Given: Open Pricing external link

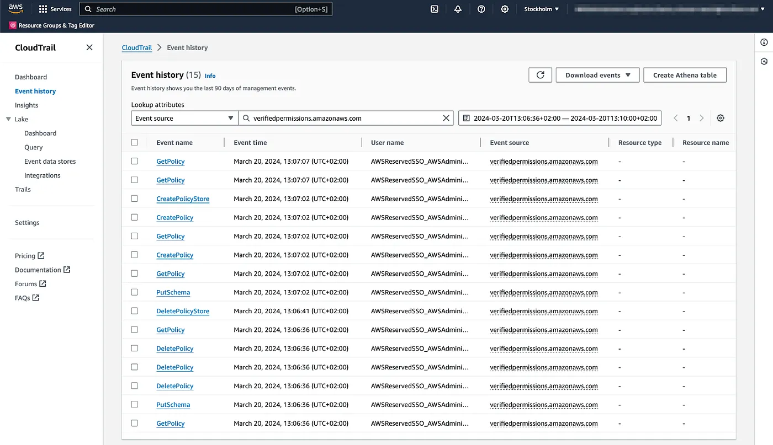Looking at the screenshot, I should (30, 256).
